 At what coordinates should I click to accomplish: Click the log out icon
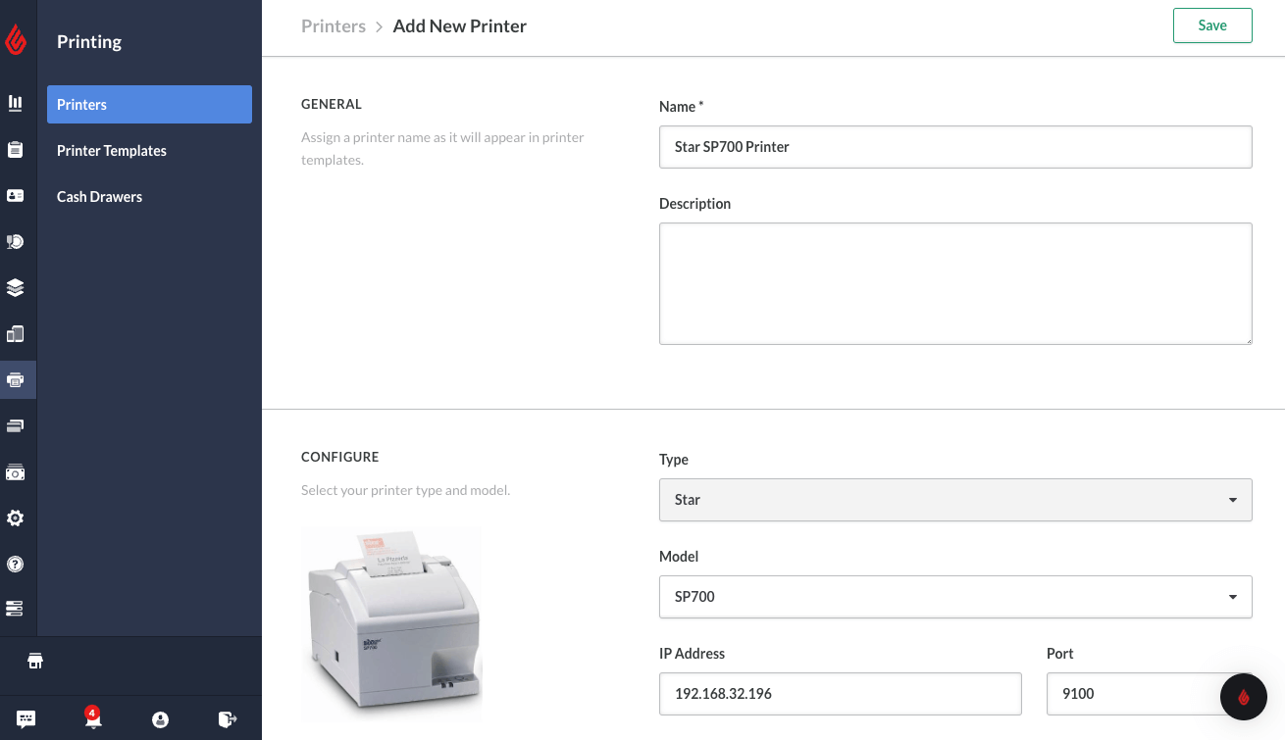tap(228, 719)
